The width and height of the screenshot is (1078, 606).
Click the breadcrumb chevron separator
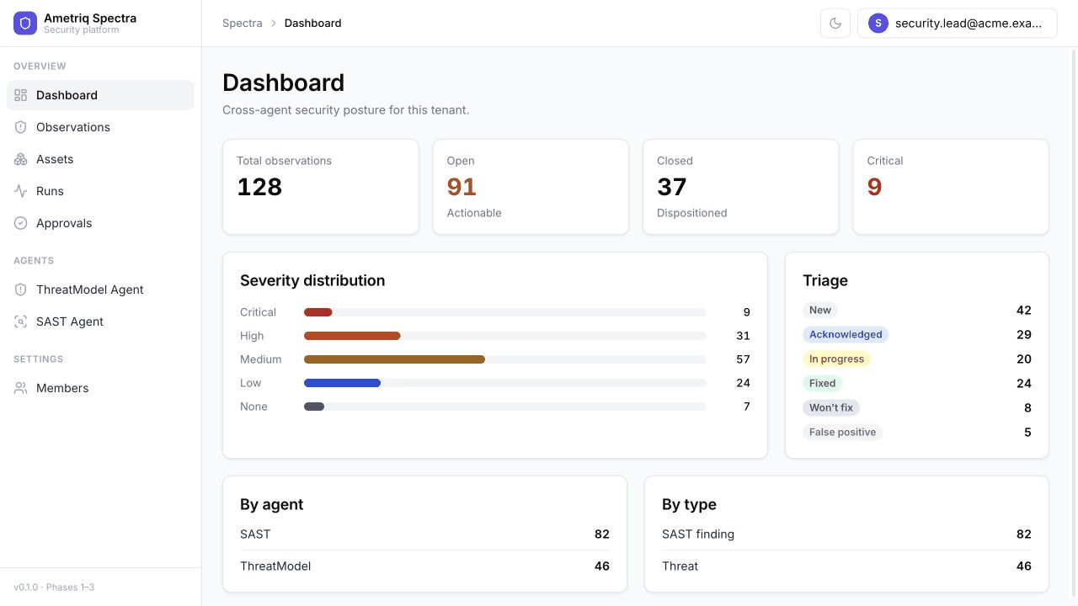[x=274, y=24]
